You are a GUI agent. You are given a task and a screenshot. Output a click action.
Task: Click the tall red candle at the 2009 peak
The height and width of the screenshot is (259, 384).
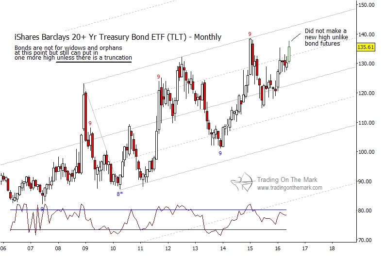(86, 116)
